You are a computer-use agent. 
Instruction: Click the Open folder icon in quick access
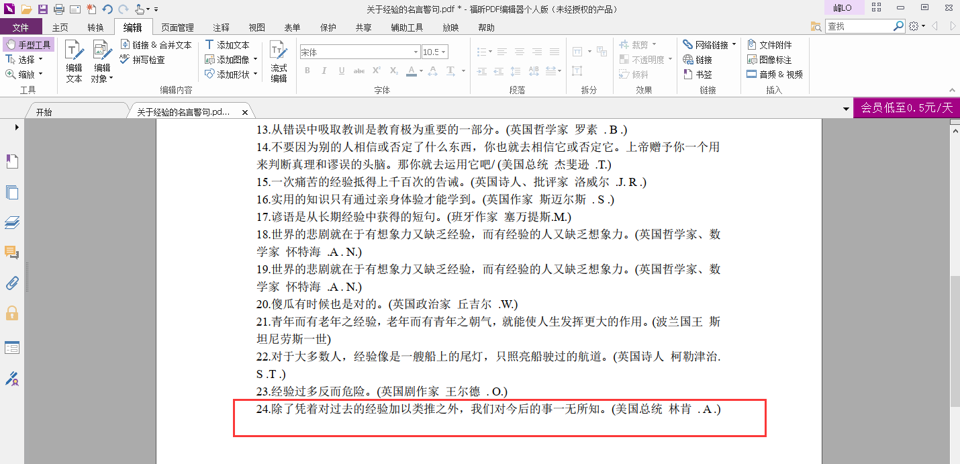27,9
